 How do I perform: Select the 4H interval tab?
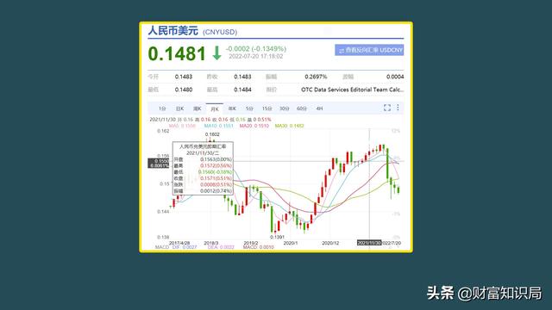(x=319, y=108)
